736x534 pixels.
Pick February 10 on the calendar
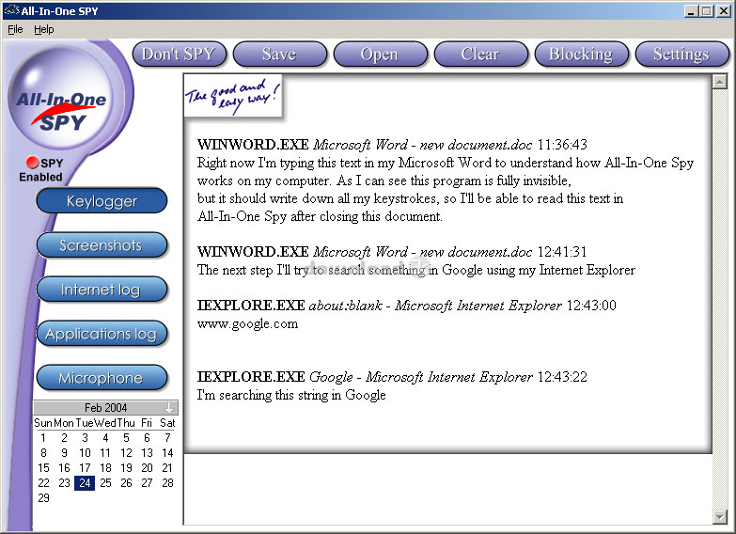click(85, 453)
